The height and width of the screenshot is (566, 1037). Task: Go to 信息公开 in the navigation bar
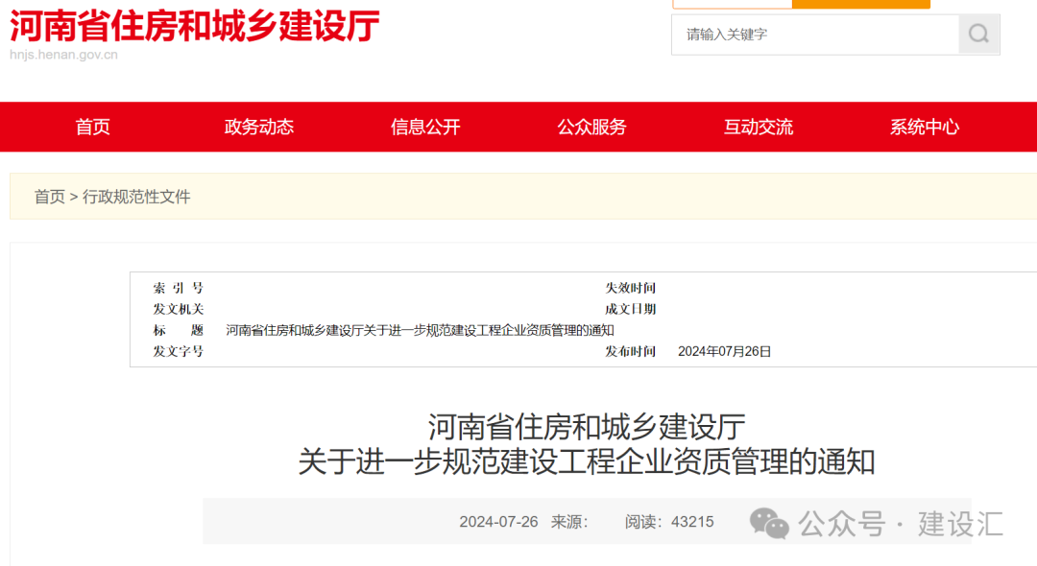[x=425, y=127]
